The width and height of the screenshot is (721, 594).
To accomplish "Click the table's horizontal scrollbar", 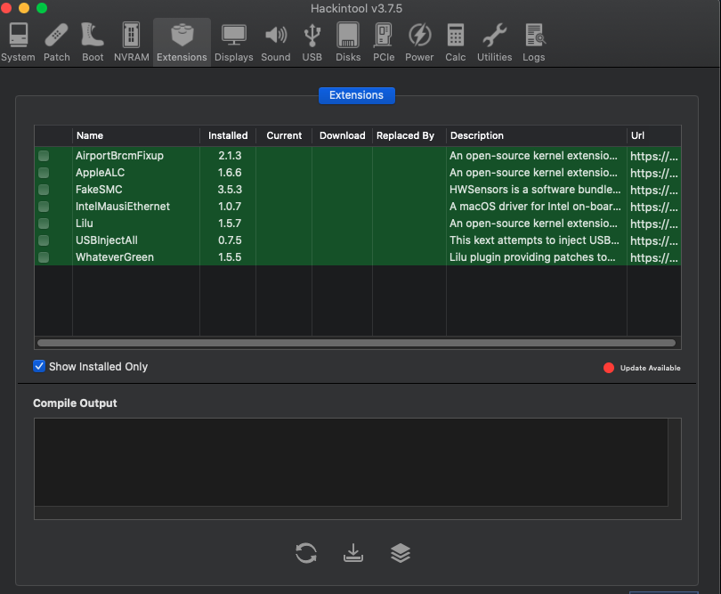I will click(356, 343).
